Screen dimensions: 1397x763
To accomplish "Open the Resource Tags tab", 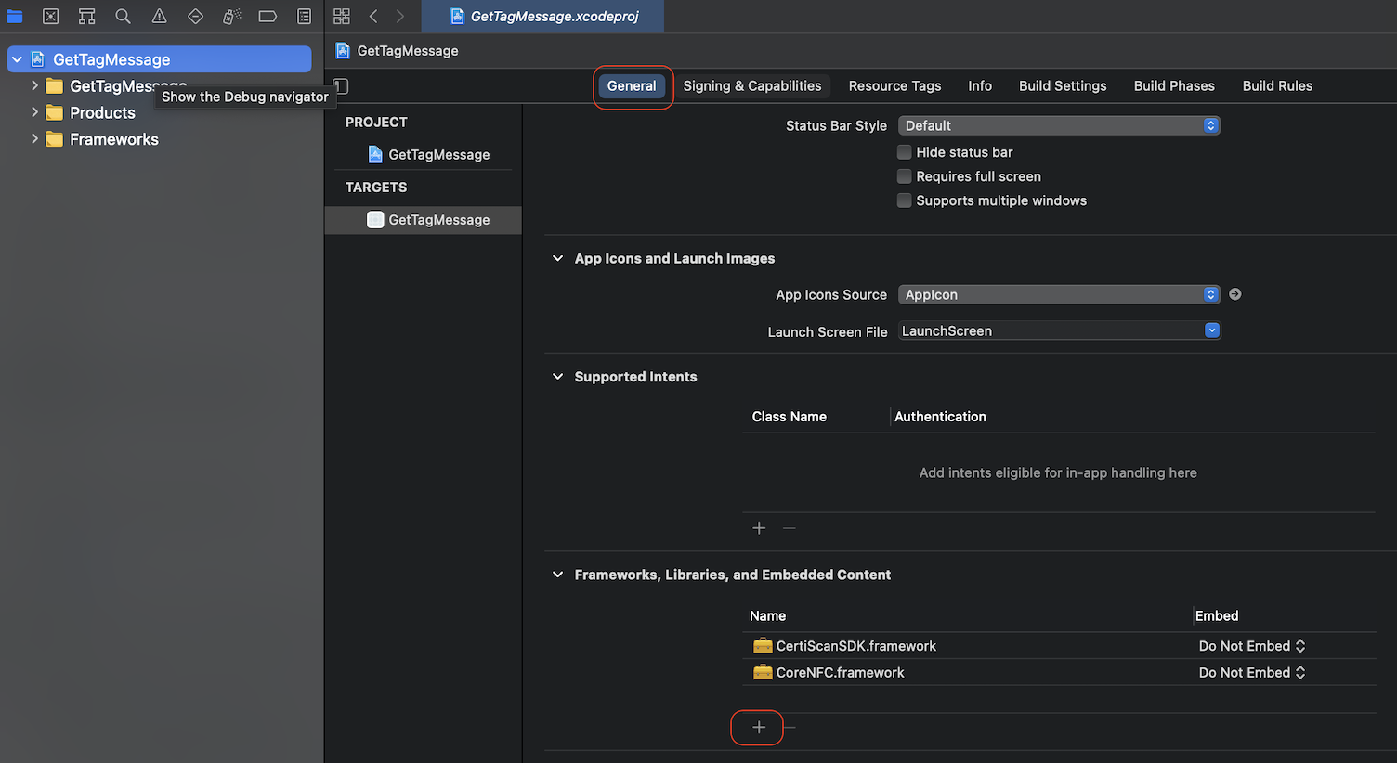I will tap(894, 86).
